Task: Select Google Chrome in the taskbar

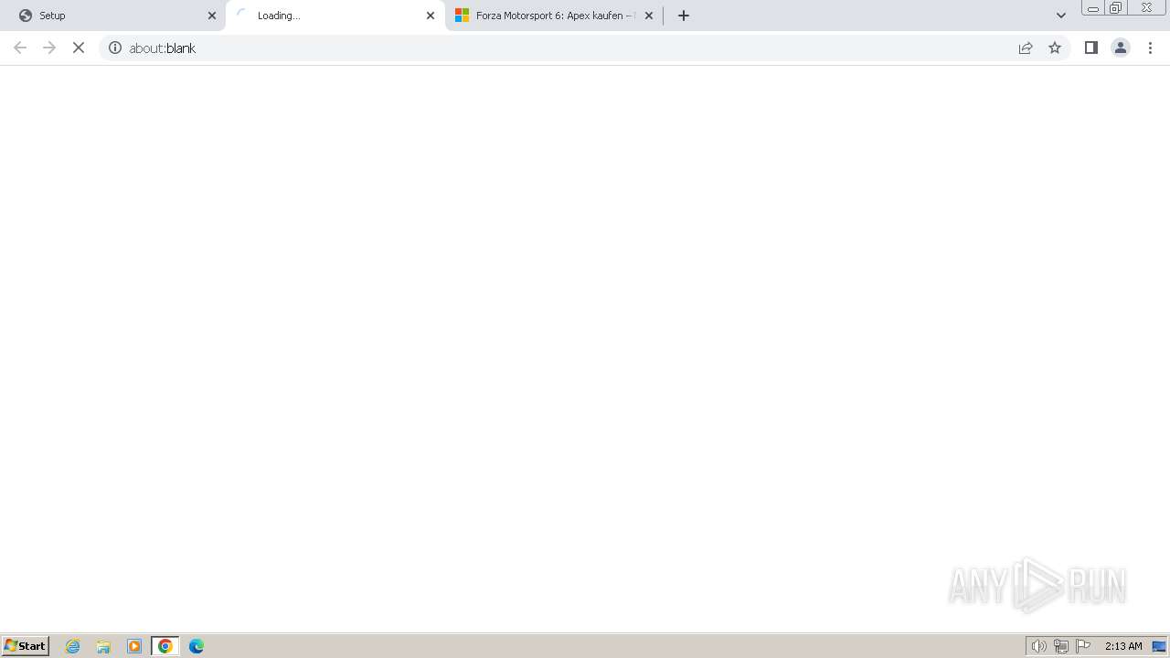Action: click(x=165, y=646)
